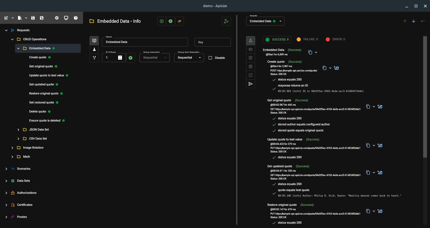
Task: Copy the Get updated quote result
Action: (x=368, y=172)
